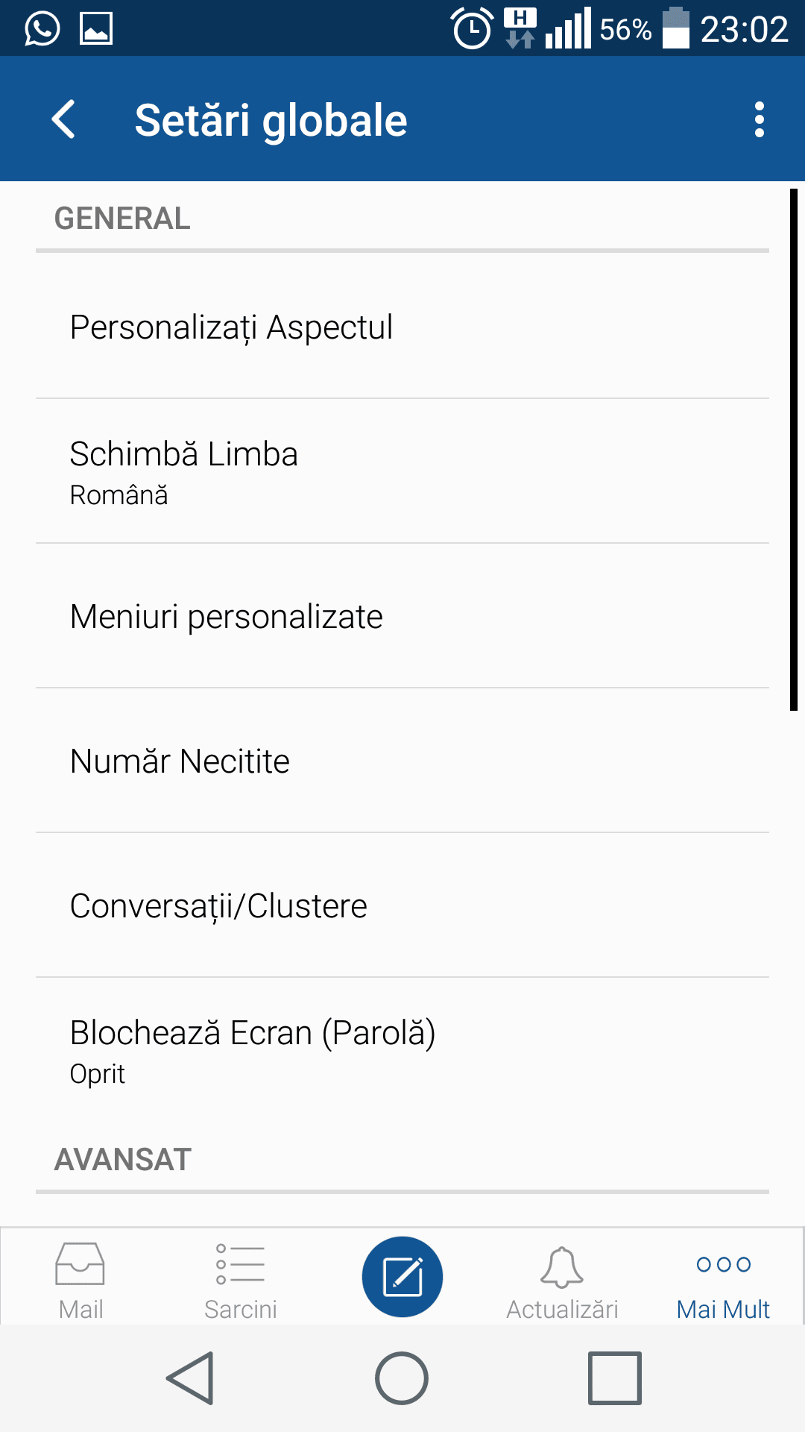Tap the compose new mail button

click(x=402, y=1276)
